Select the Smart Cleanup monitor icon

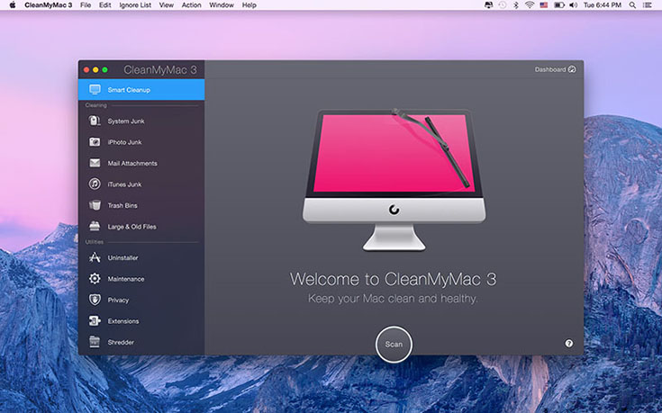tap(95, 89)
